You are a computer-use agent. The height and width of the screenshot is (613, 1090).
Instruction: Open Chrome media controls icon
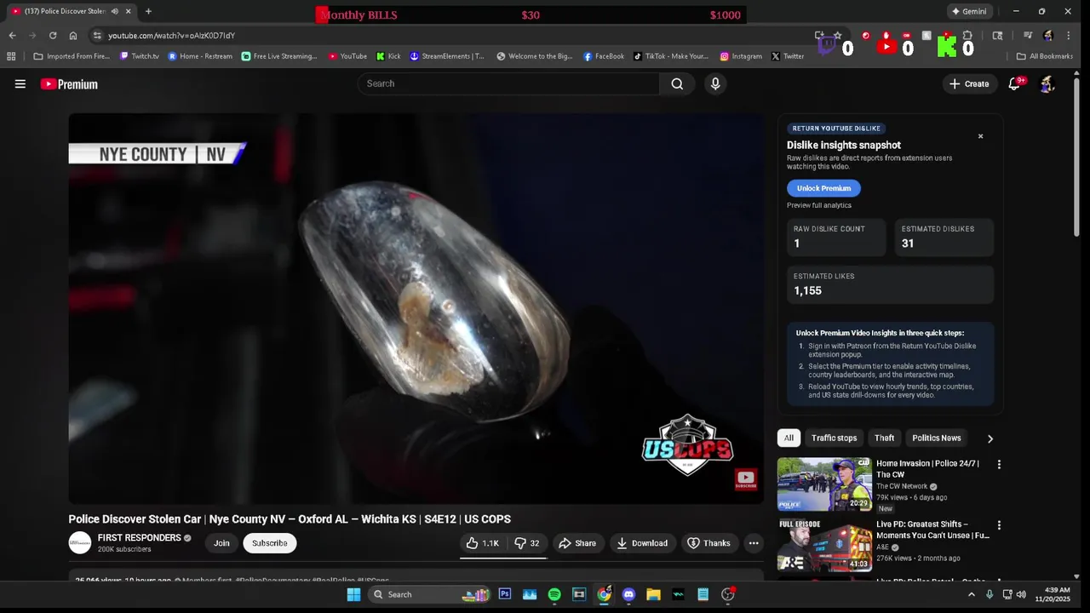tap(1028, 36)
